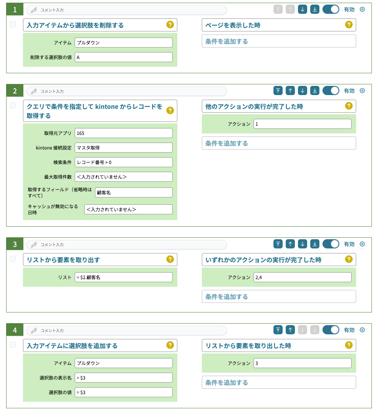Open help for 入力アイテムから選択肢を削除する
This screenshot has height=411, width=378.
coord(170,25)
